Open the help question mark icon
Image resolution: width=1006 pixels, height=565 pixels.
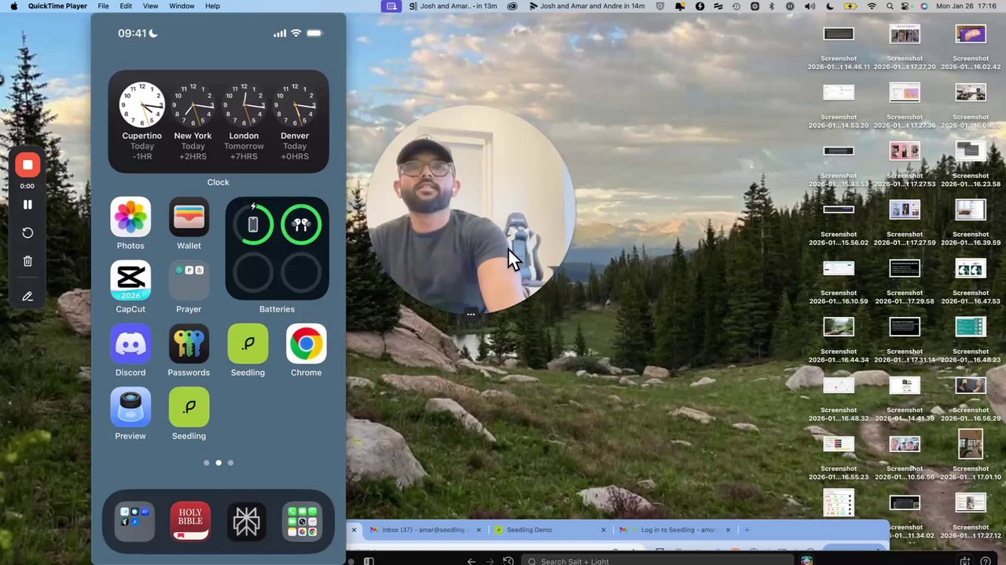coord(986,560)
